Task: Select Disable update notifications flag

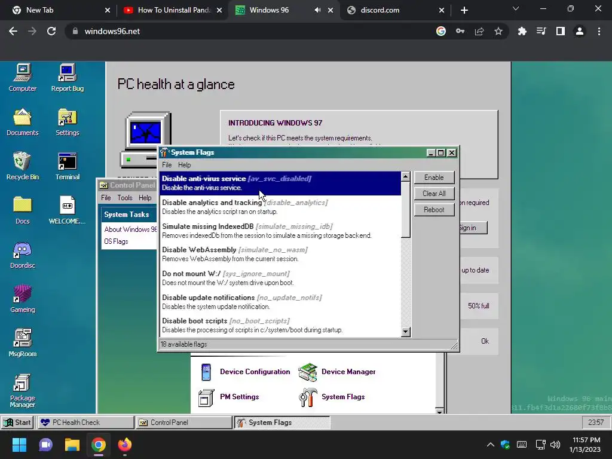Action: [x=280, y=302]
